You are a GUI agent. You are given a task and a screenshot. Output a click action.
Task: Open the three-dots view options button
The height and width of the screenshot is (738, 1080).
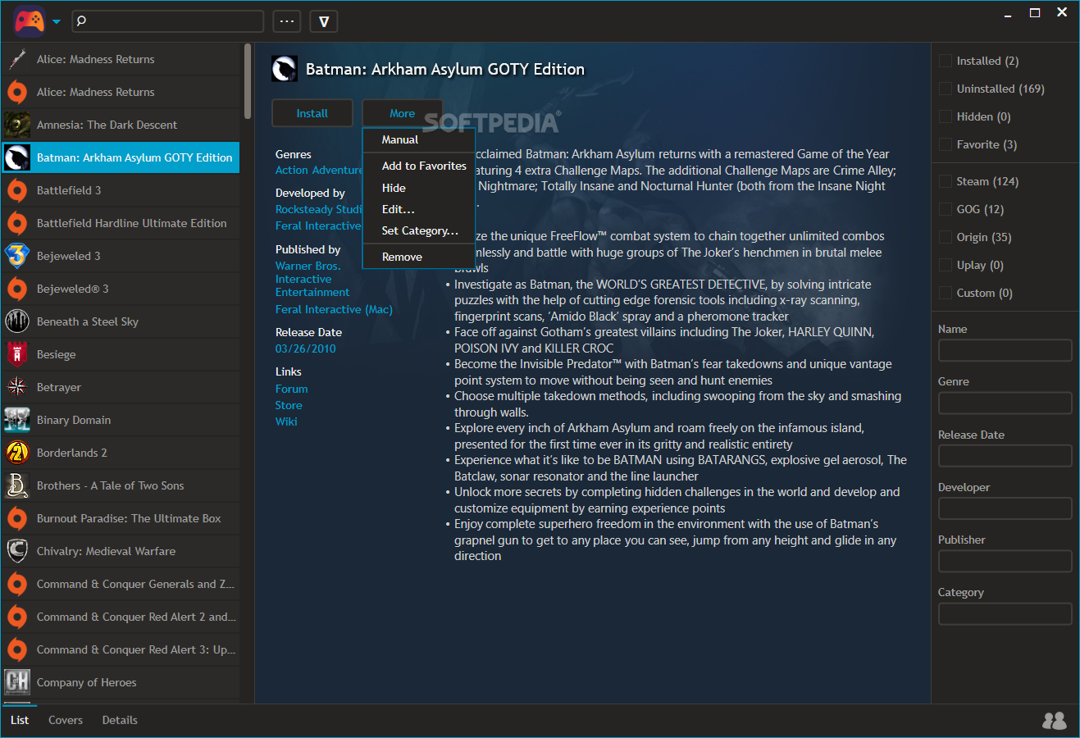tap(287, 21)
